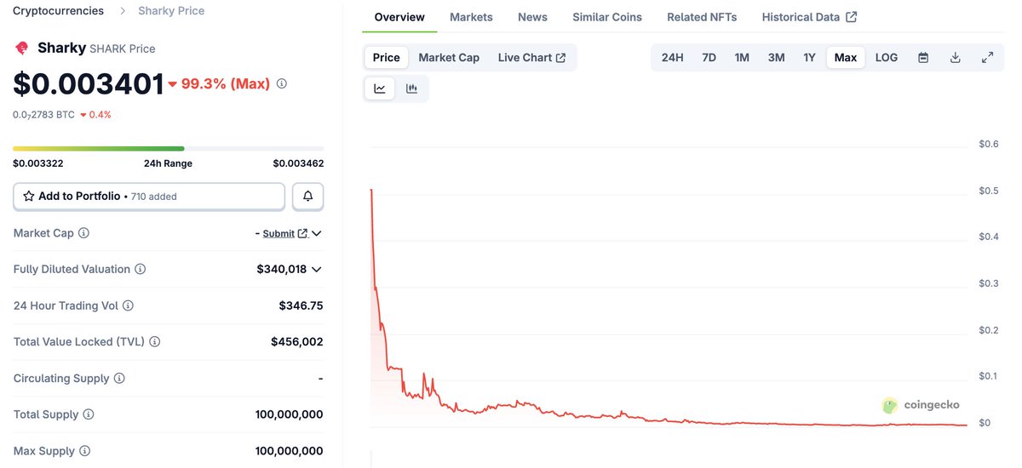Switch to Similar Coins tab
1022x468 pixels.
[x=607, y=17]
